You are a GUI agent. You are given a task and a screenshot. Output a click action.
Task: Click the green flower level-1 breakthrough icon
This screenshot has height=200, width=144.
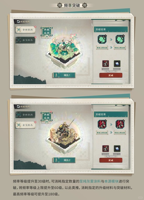[x=102, y=39]
